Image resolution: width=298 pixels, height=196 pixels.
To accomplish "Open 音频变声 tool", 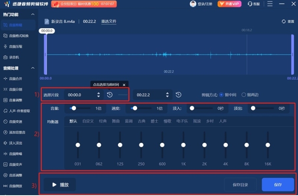I will point(13,164).
